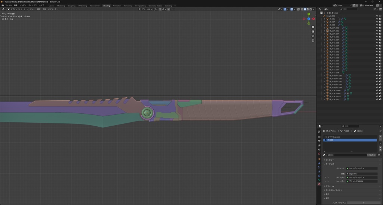Click the properties panel search field
Screen dimensions: 383x205
[350, 126]
